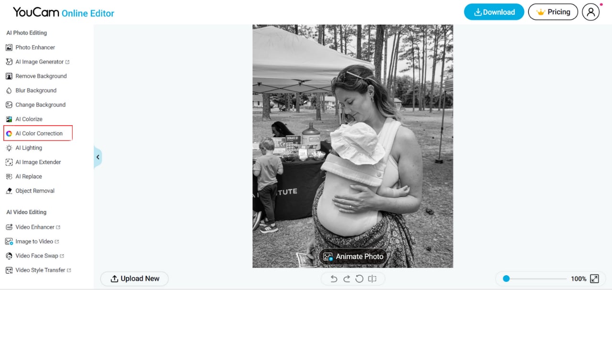
Task: Open the AI Lighting tool
Action: (x=29, y=148)
